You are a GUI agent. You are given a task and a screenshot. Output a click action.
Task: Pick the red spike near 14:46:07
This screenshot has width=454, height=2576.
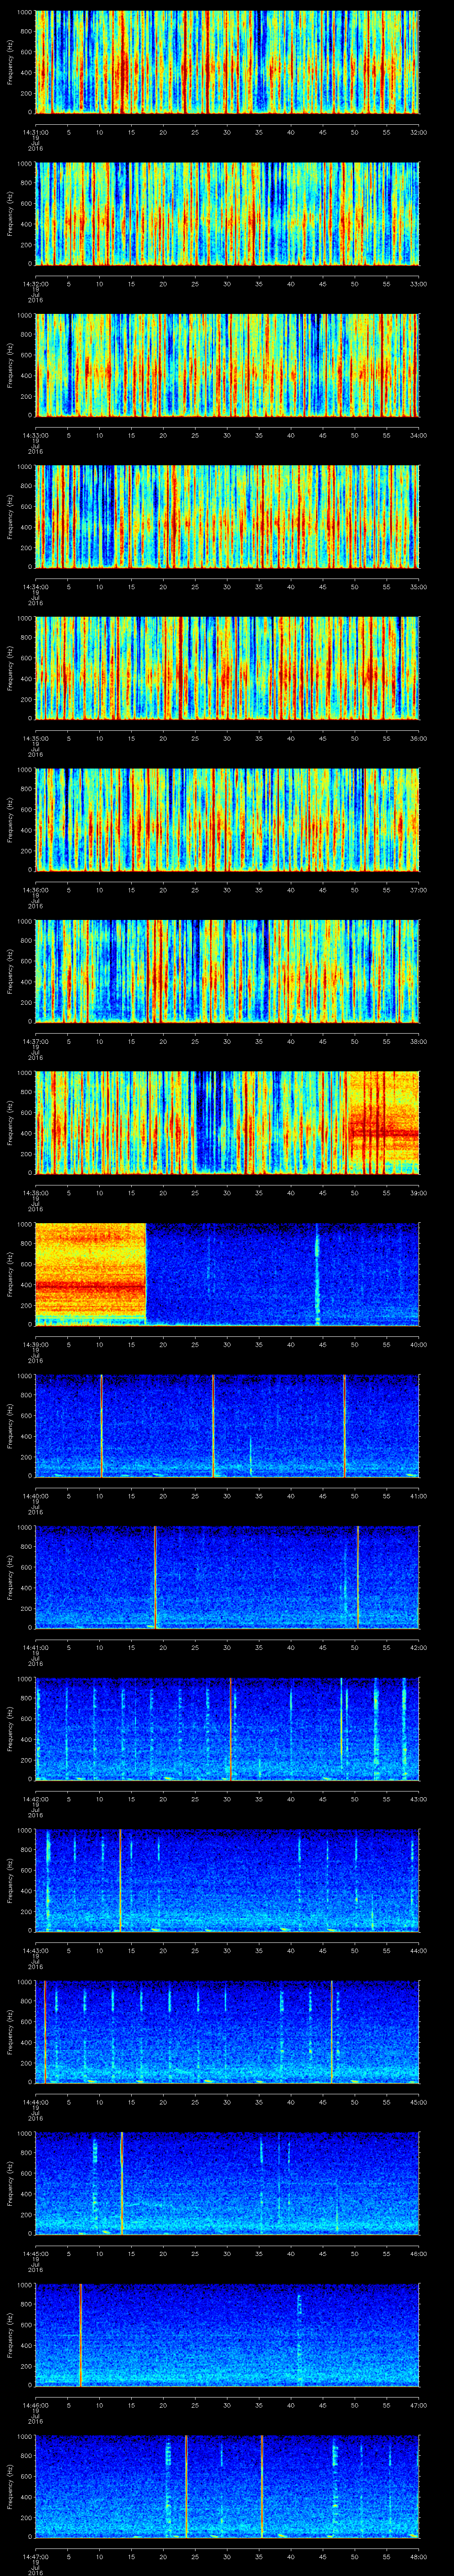(80, 2334)
